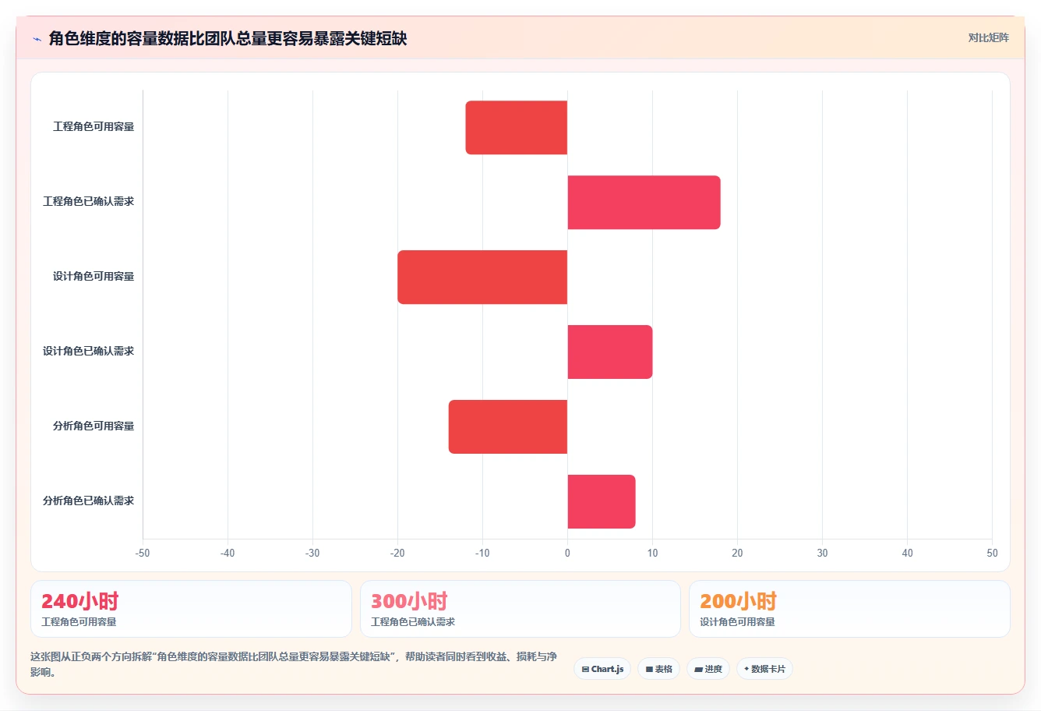Screen dimensions: 1041x711
Task: Open the 240小时 data card
Action: tap(191, 609)
